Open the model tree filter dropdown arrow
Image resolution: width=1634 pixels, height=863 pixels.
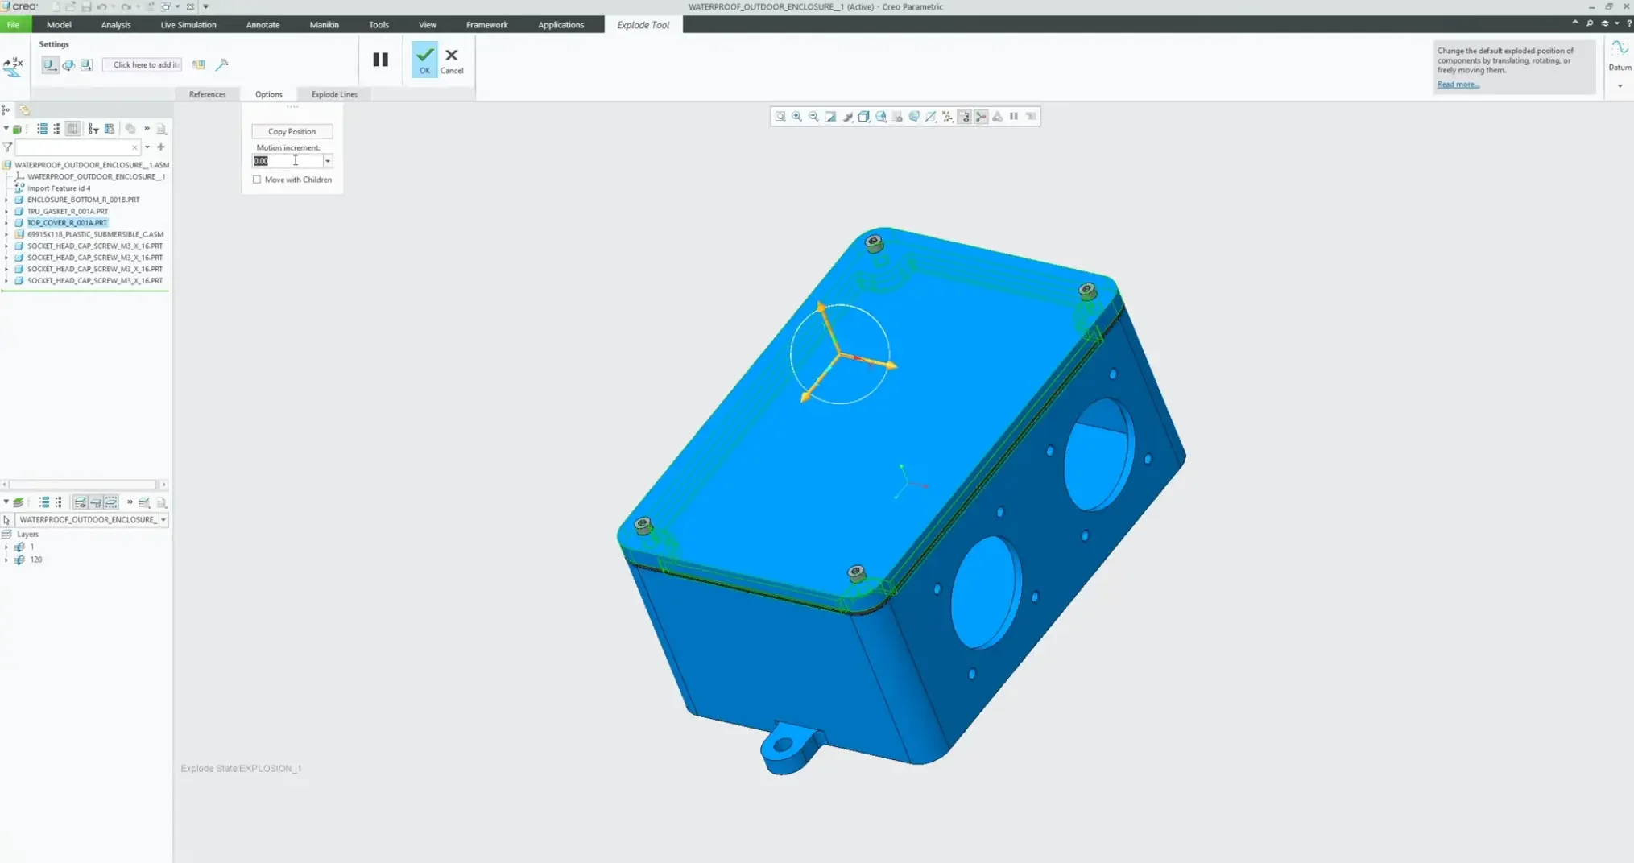[147, 147]
